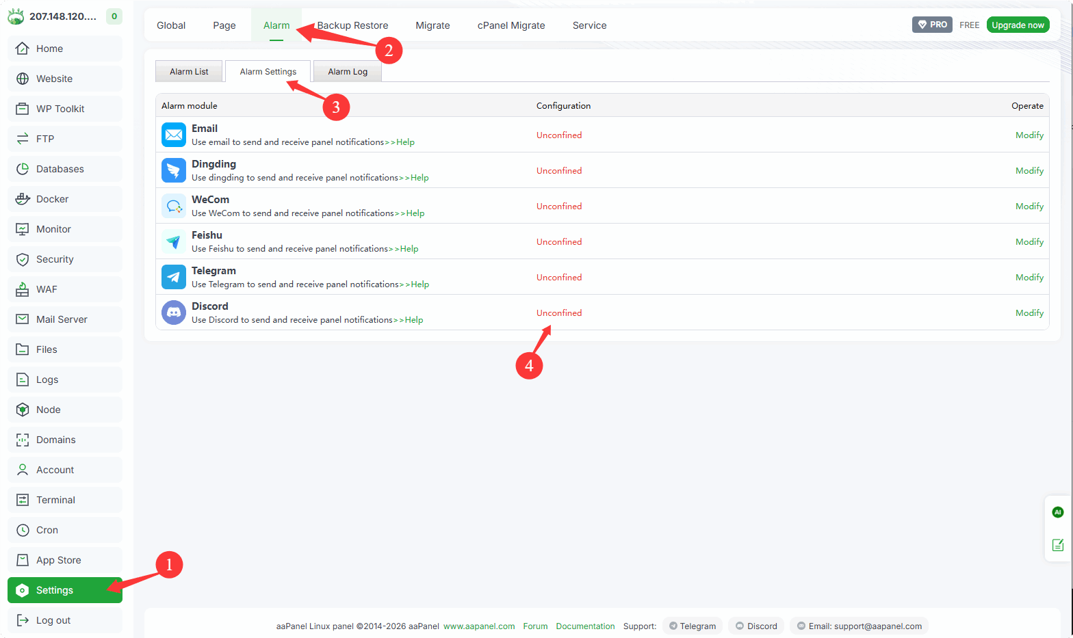1073x638 pixels.
Task: Click the Discord support button in footer
Action: pyautogui.click(x=756, y=626)
